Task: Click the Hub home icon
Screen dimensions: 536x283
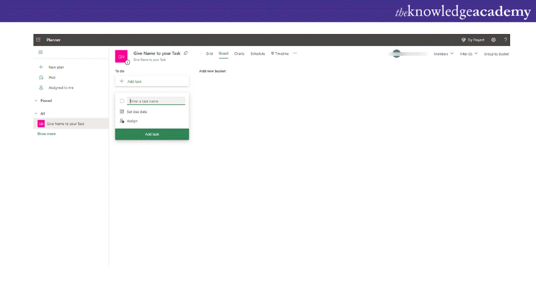Action: point(42,77)
